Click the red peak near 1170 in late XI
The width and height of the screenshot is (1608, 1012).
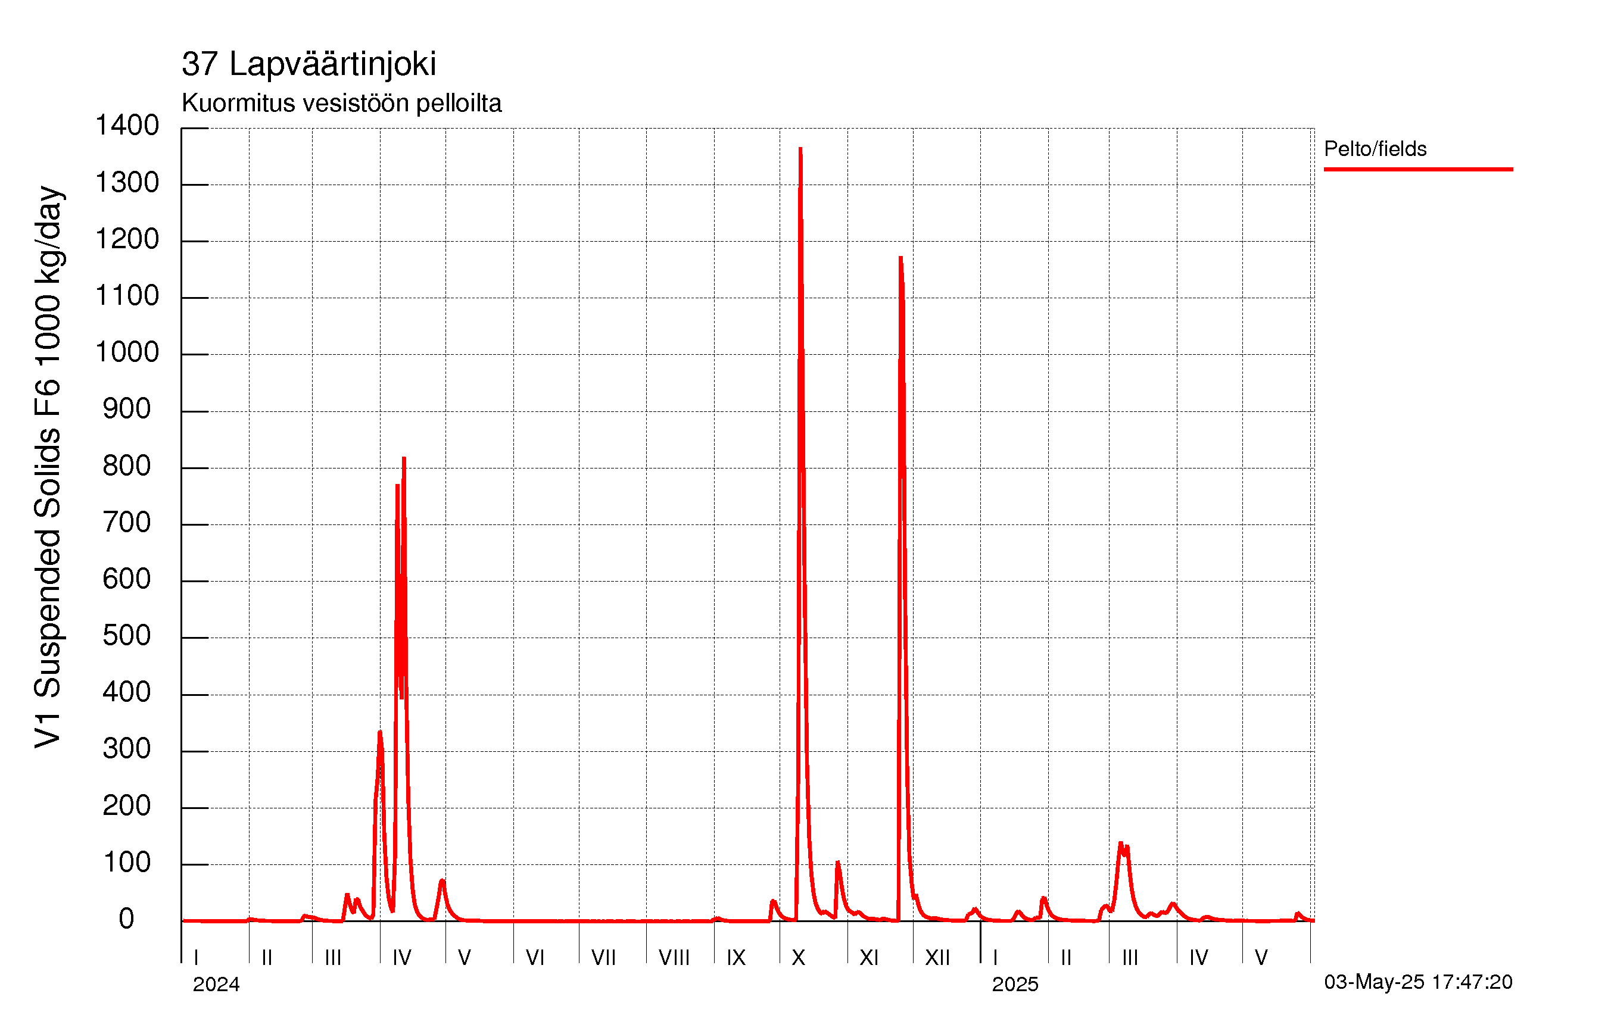[x=901, y=259]
